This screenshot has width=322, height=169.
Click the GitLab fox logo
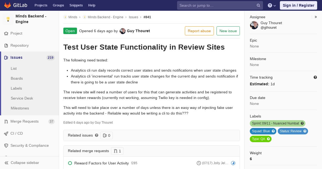click(8, 5)
